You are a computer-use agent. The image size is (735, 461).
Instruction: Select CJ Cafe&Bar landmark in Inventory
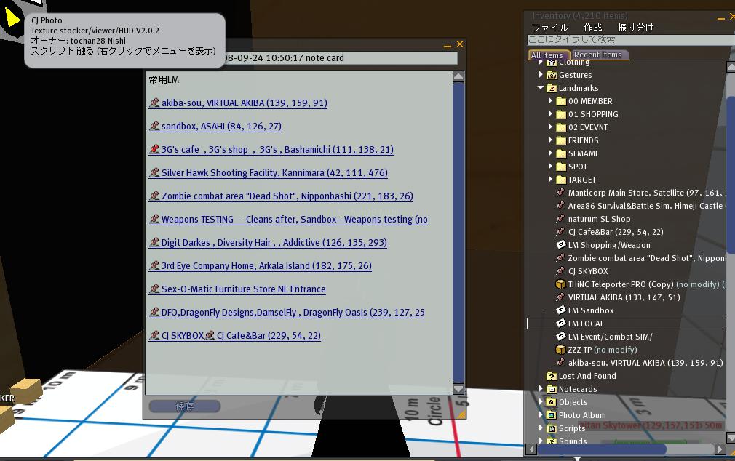(x=616, y=232)
